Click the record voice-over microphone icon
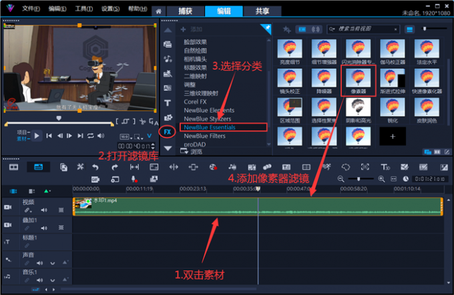454x295 pixels. pos(134,179)
